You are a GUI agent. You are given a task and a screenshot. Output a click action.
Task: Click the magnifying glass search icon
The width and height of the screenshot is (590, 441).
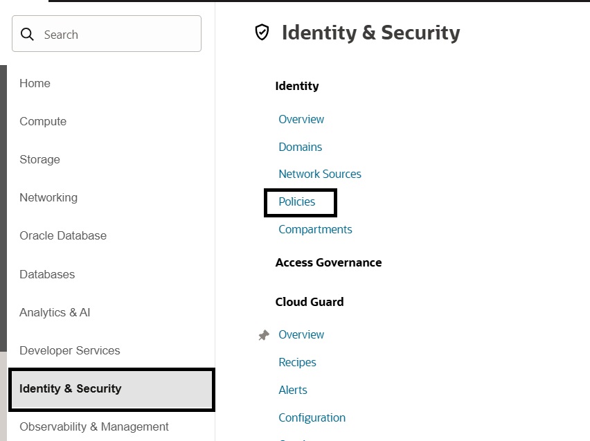(x=28, y=35)
